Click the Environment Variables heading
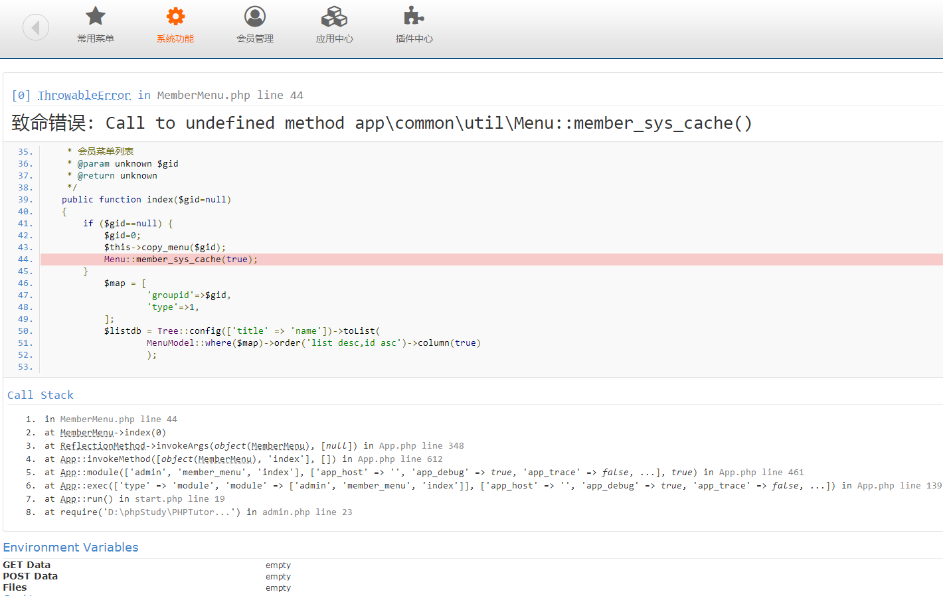The width and height of the screenshot is (943, 596). (71, 548)
